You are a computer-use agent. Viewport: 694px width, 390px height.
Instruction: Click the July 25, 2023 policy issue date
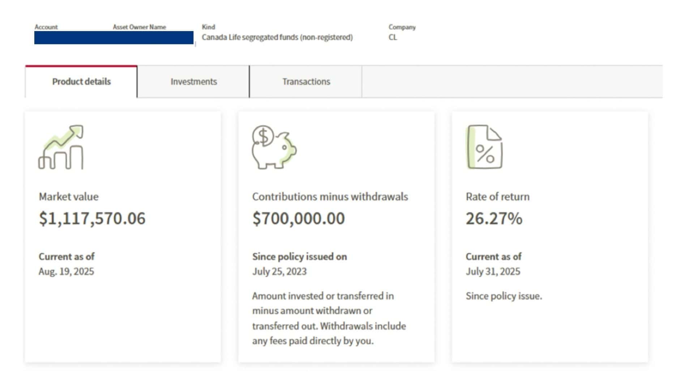pyautogui.click(x=279, y=272)
